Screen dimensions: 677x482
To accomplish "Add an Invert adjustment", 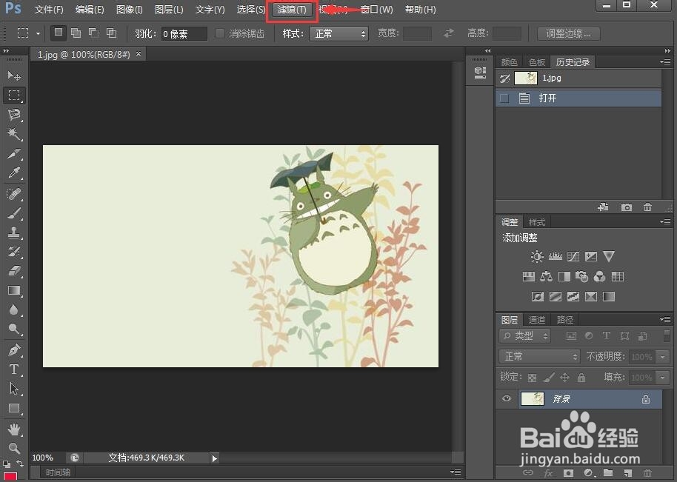I will pyautogui.click(x=538, y=296).
